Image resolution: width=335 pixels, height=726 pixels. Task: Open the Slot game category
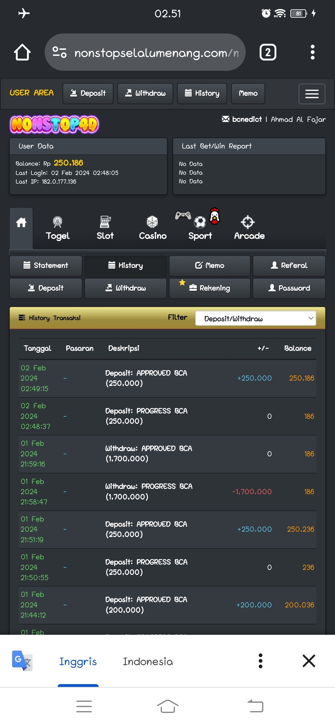105,228
